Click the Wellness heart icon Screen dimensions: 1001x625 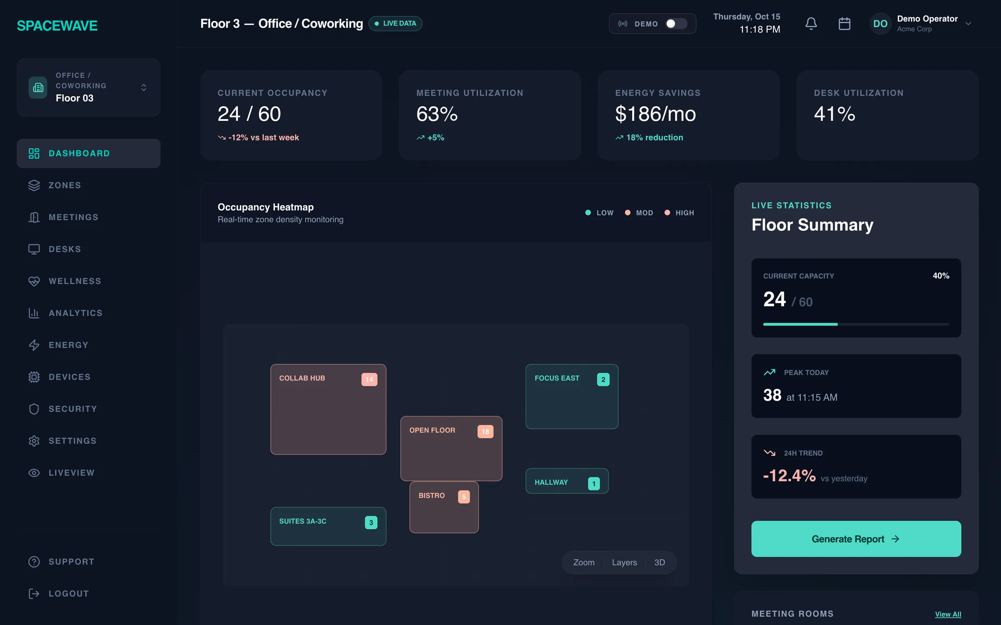pyautogui.click(x=34, y=281)
